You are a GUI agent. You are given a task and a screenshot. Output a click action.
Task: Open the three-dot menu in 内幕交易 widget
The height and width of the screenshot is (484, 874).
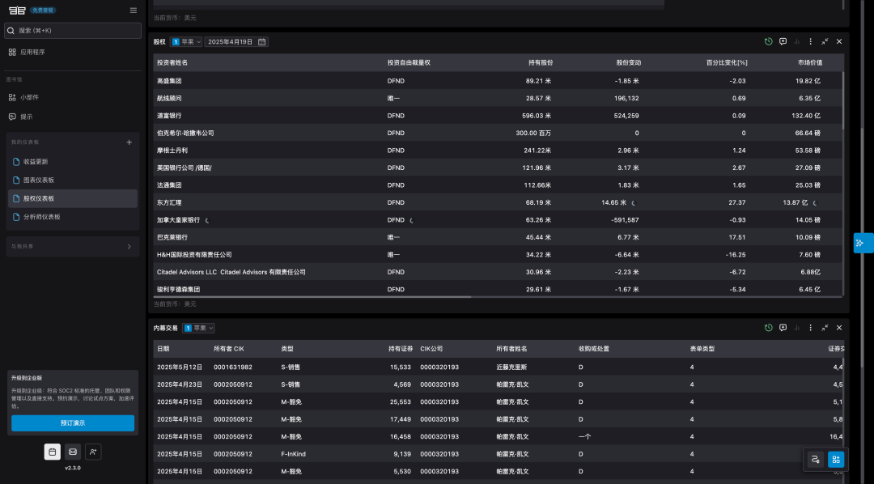click(x=810, y=328)
